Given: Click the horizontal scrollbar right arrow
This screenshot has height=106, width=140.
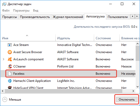Looking at the screenshot, I should pyautogui.click(x=133, y=91).
